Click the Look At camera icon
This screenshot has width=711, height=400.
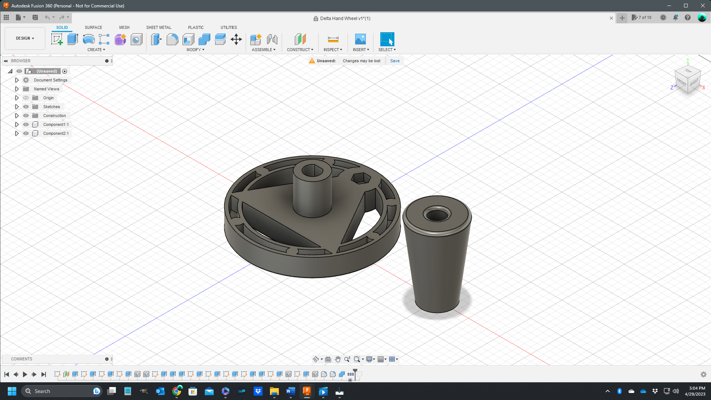click(x=328, y=359)
